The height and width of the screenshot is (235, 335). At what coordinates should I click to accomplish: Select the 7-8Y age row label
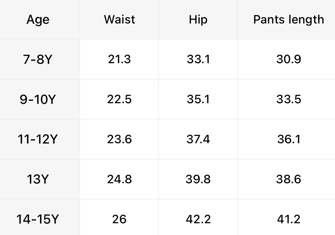[x=37, y=59]
